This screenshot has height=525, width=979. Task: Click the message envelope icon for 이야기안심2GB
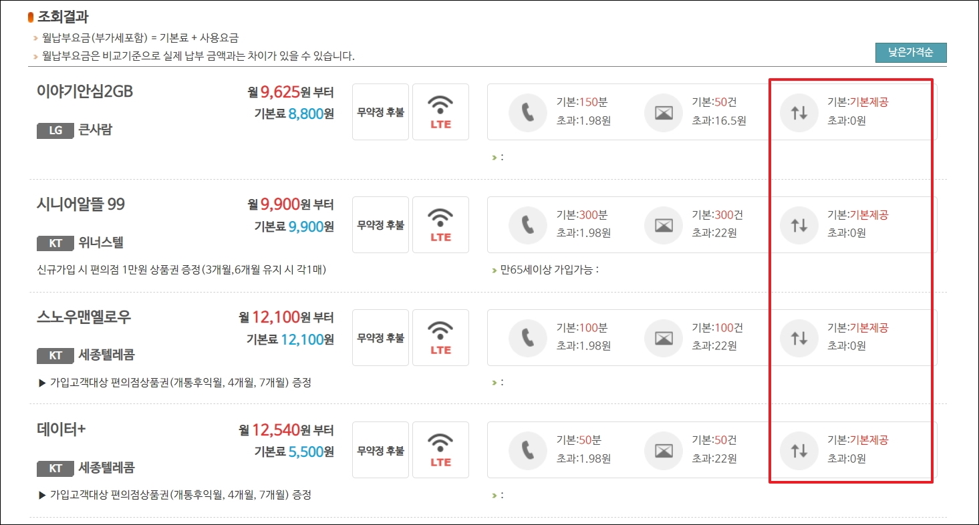coord(663,112)
